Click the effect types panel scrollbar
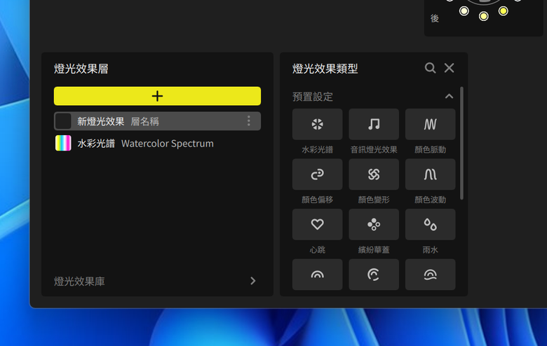 462,143
